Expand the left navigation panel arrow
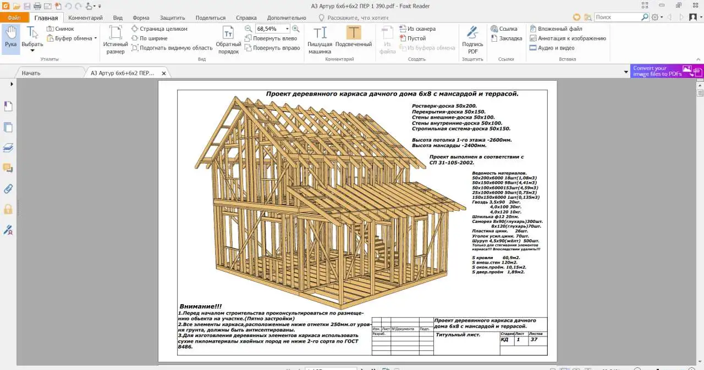This screenshot has height=370, width=704. pyautogui.click(x=12, y=84)
